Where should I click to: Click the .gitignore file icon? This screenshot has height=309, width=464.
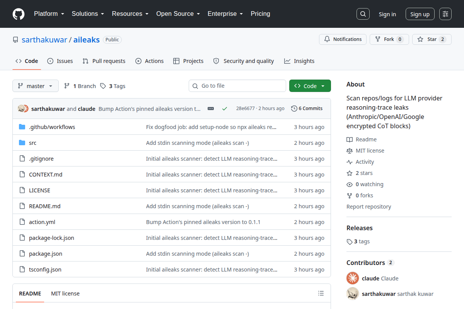tap(22, 159)
